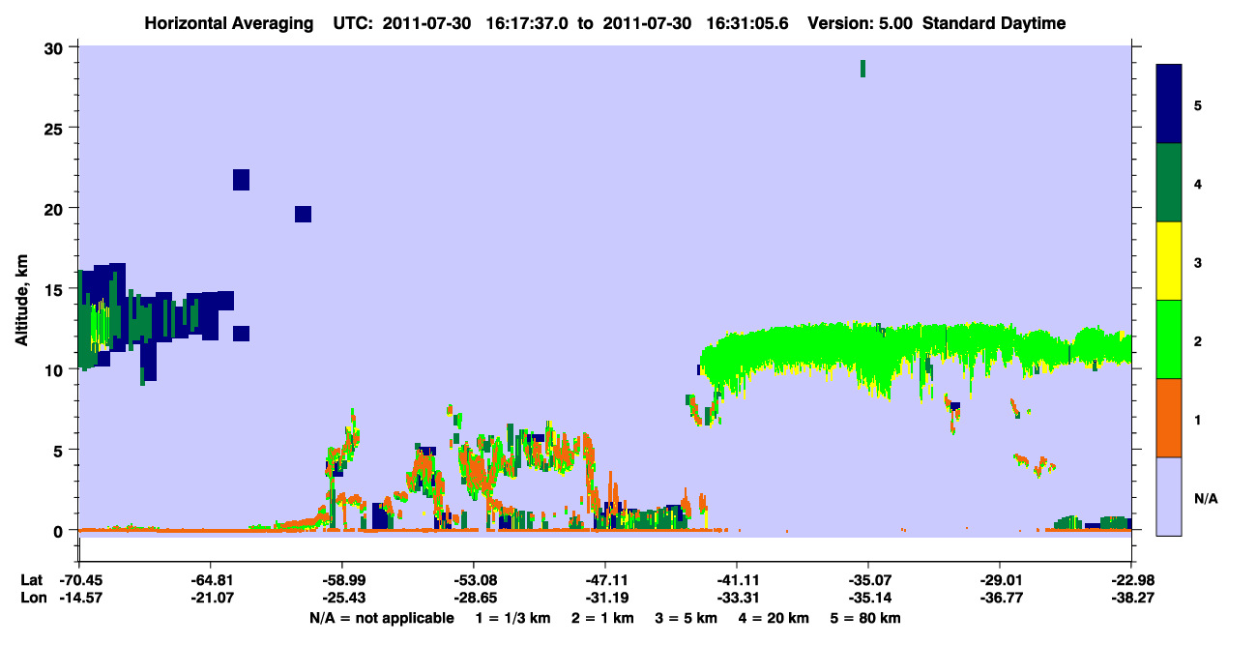Screen dimensions: 1257x645
Task: Click longitude value -38.27
Action: click(1130, 599)
